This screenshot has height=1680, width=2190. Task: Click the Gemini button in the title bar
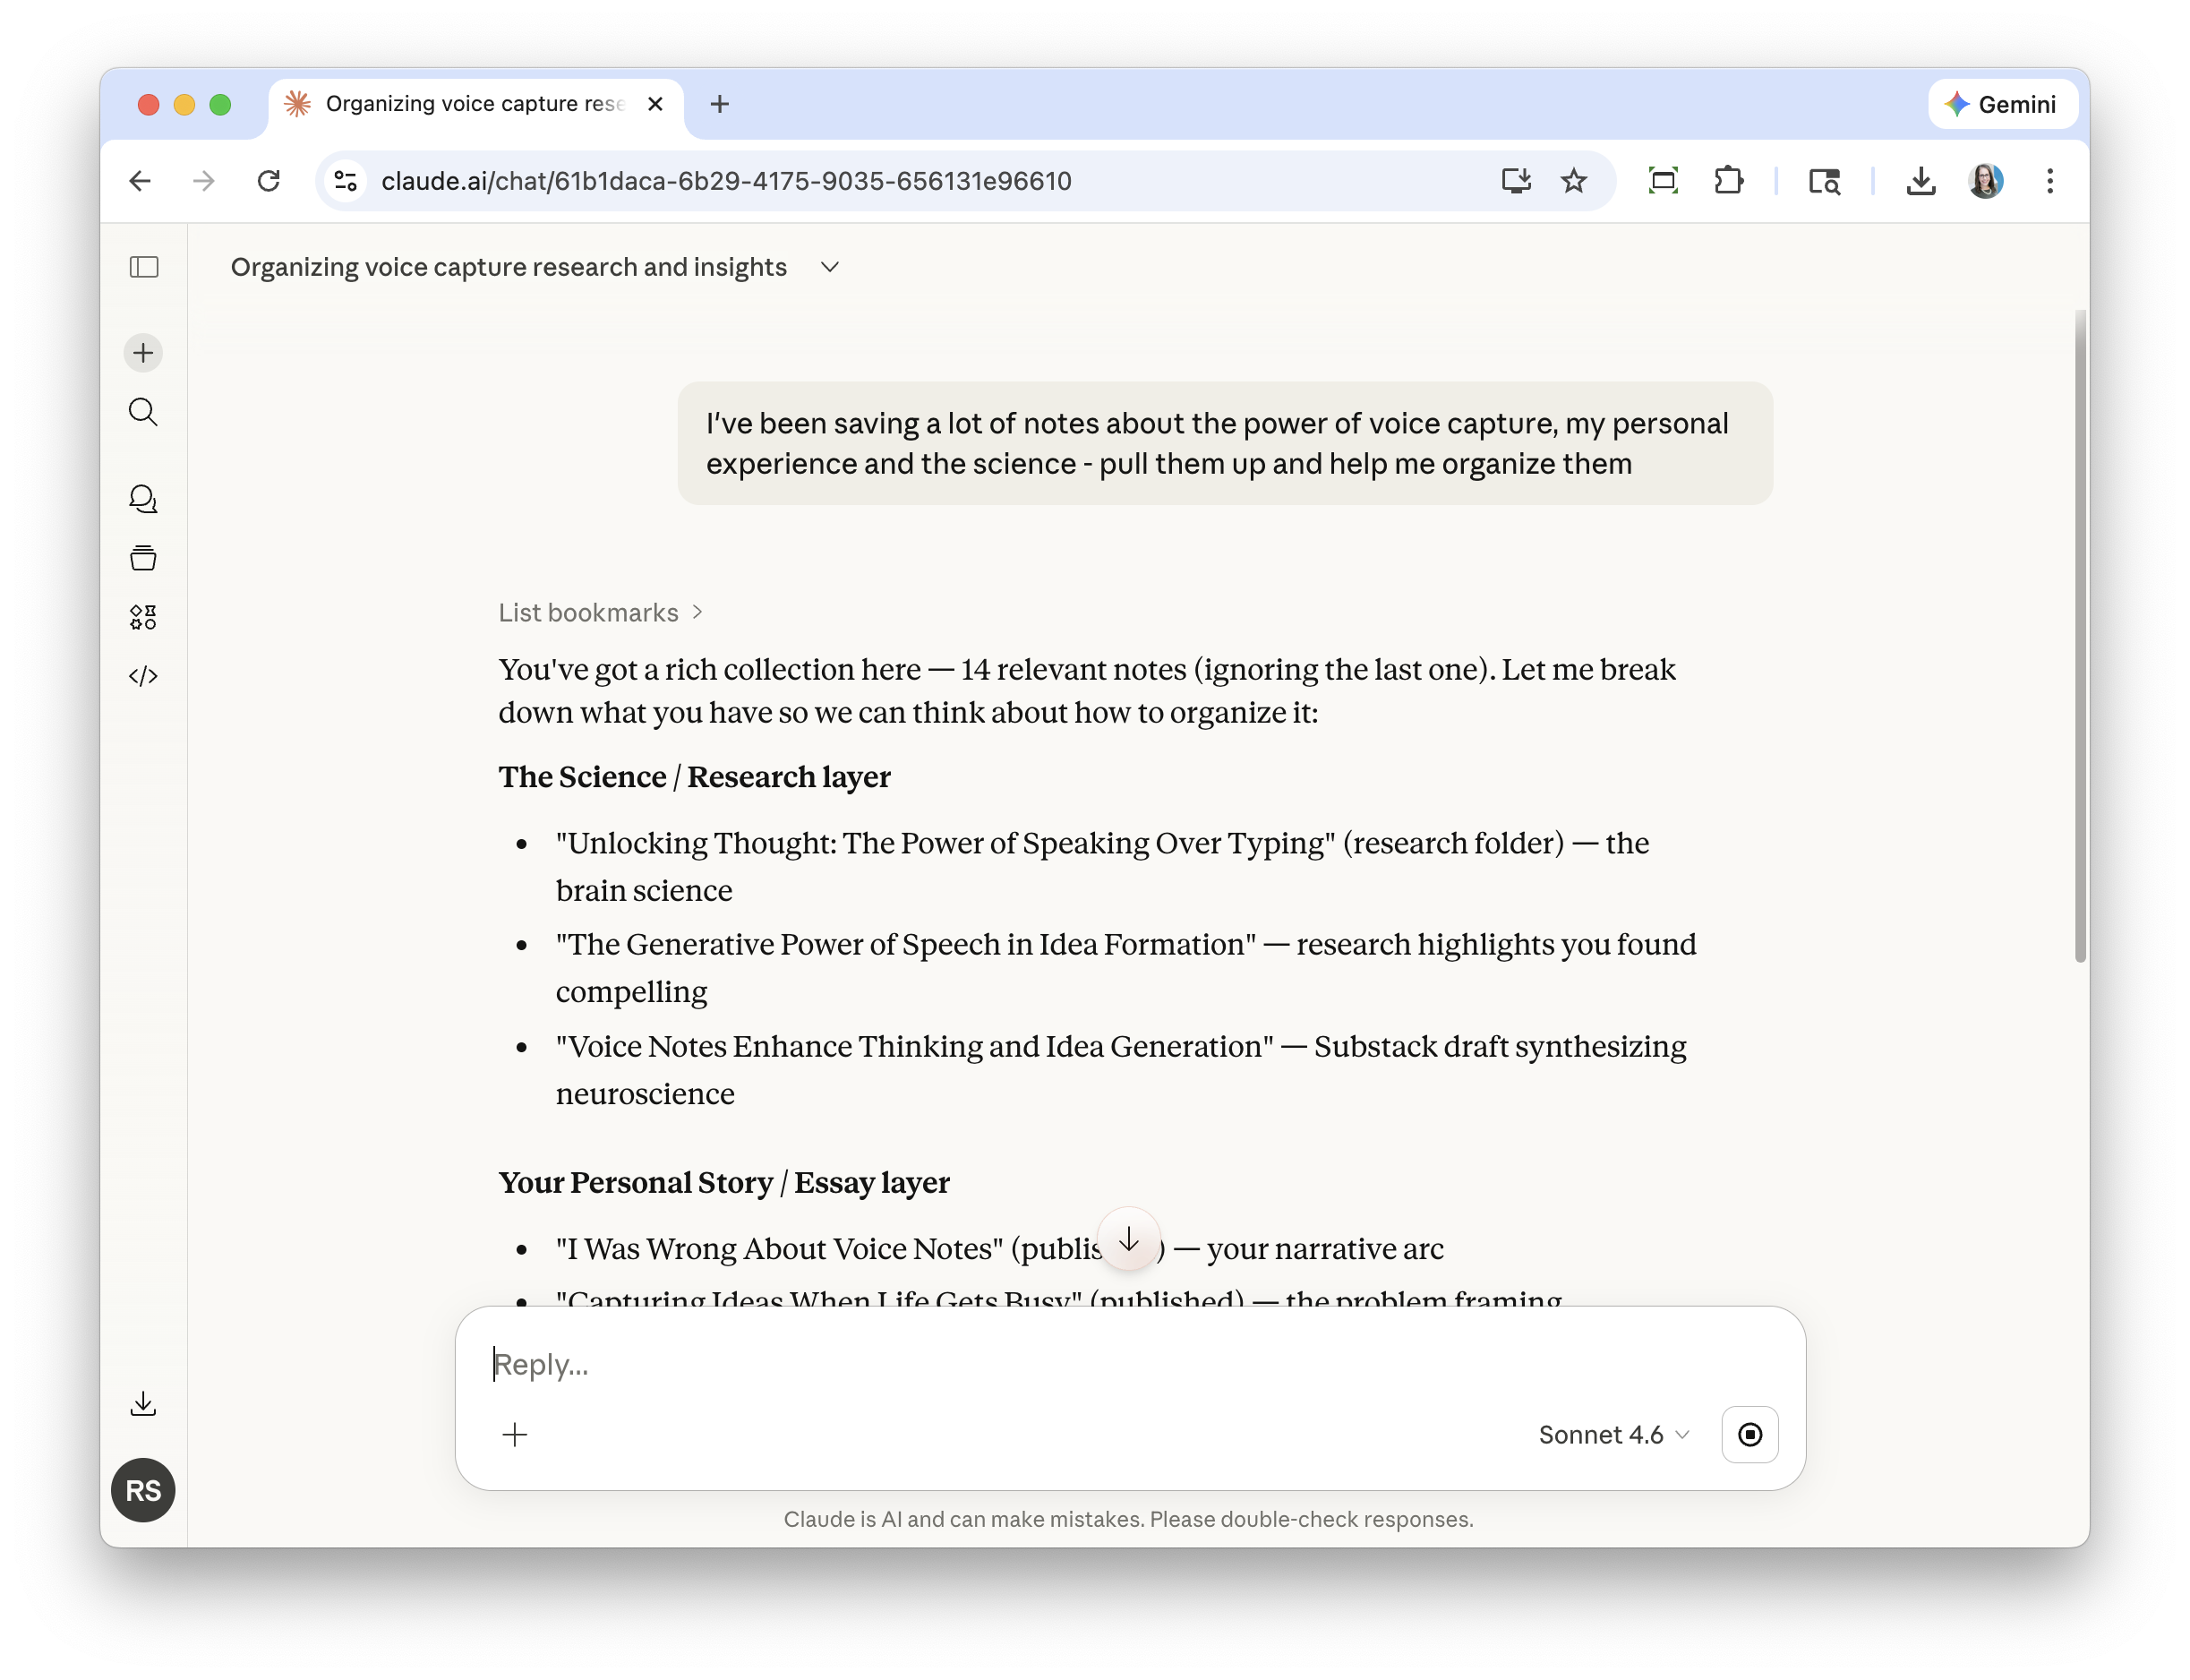tap(2002, 103)
